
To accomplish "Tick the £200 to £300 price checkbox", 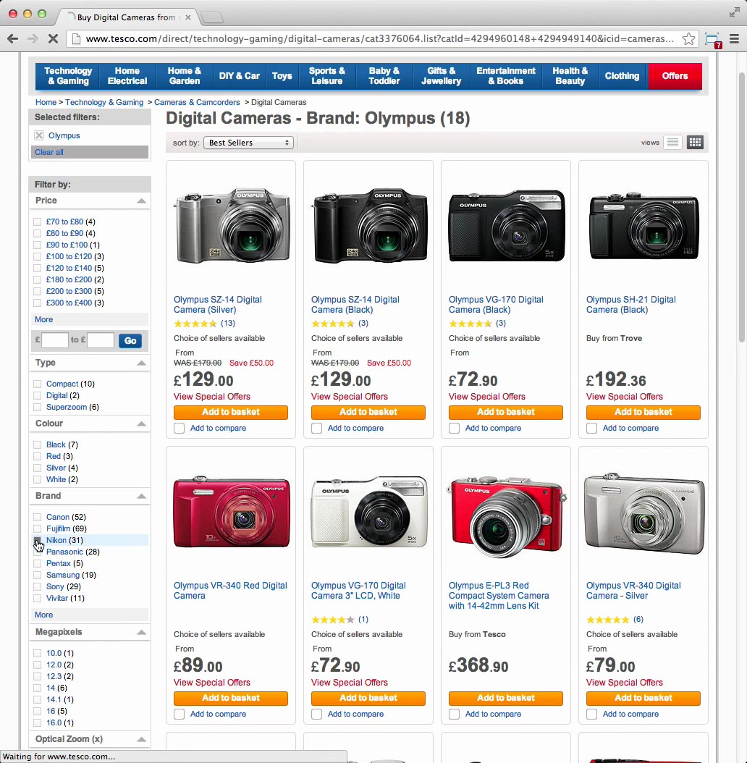I will tap(37, 292).
